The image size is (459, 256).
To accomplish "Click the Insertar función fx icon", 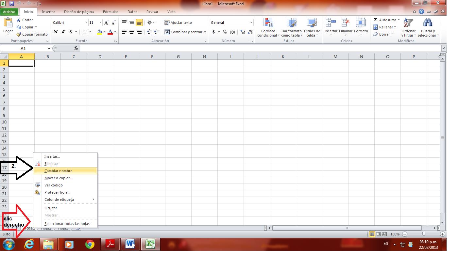I will click(76, 48).
